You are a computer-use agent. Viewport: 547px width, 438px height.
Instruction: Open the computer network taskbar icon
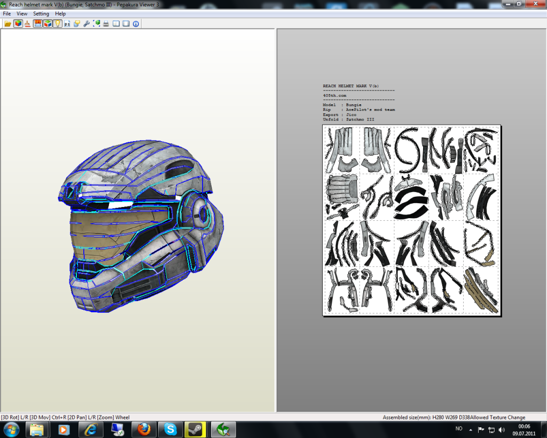[117, 429]
